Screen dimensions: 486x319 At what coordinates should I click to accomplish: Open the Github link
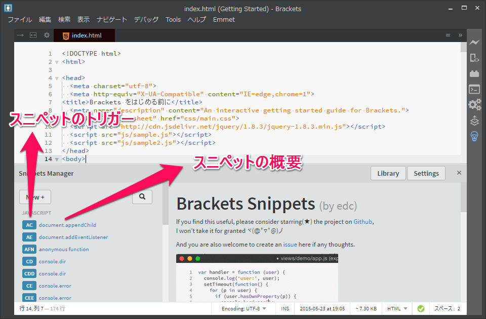(x=363, y=222)
